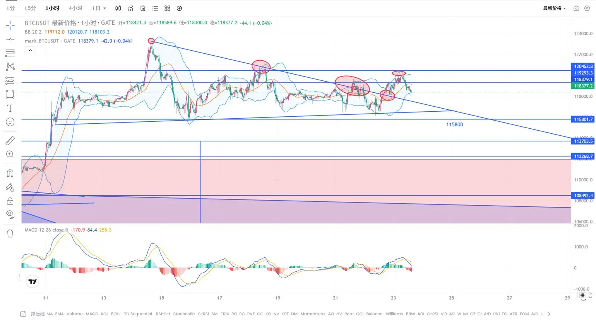Open the parallel channel lines tool
The image size is (596, 320).
click(x=10, y=53)
